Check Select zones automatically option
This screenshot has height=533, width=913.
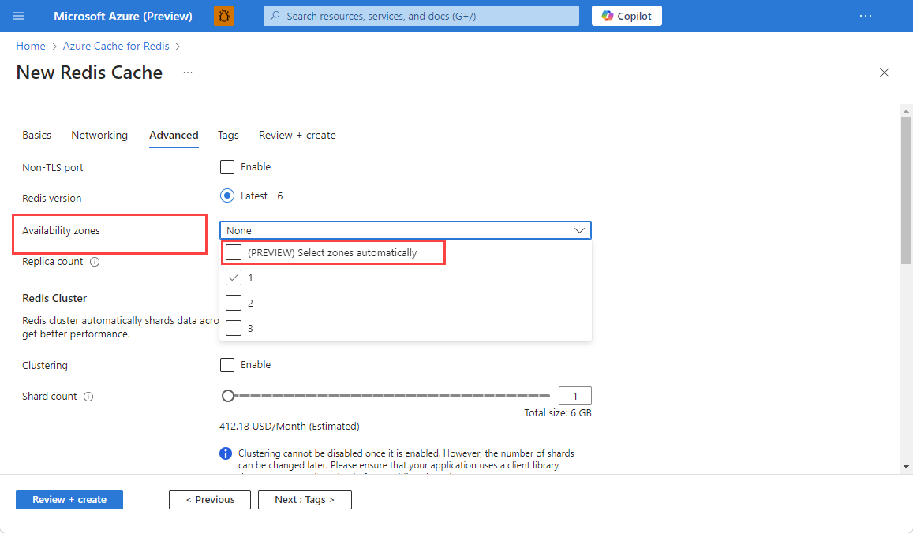pos(234,252)
